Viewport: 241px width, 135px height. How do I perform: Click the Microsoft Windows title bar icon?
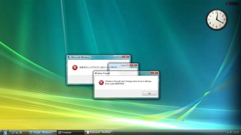(x=69, y=57)
